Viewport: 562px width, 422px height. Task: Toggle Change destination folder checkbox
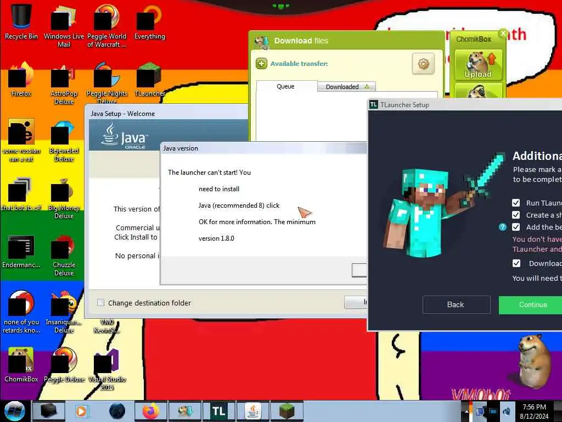coord(101,303)
